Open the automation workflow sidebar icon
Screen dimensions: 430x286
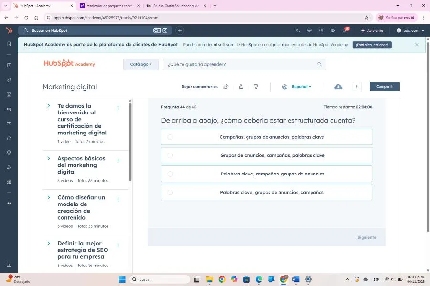[9, 167]
